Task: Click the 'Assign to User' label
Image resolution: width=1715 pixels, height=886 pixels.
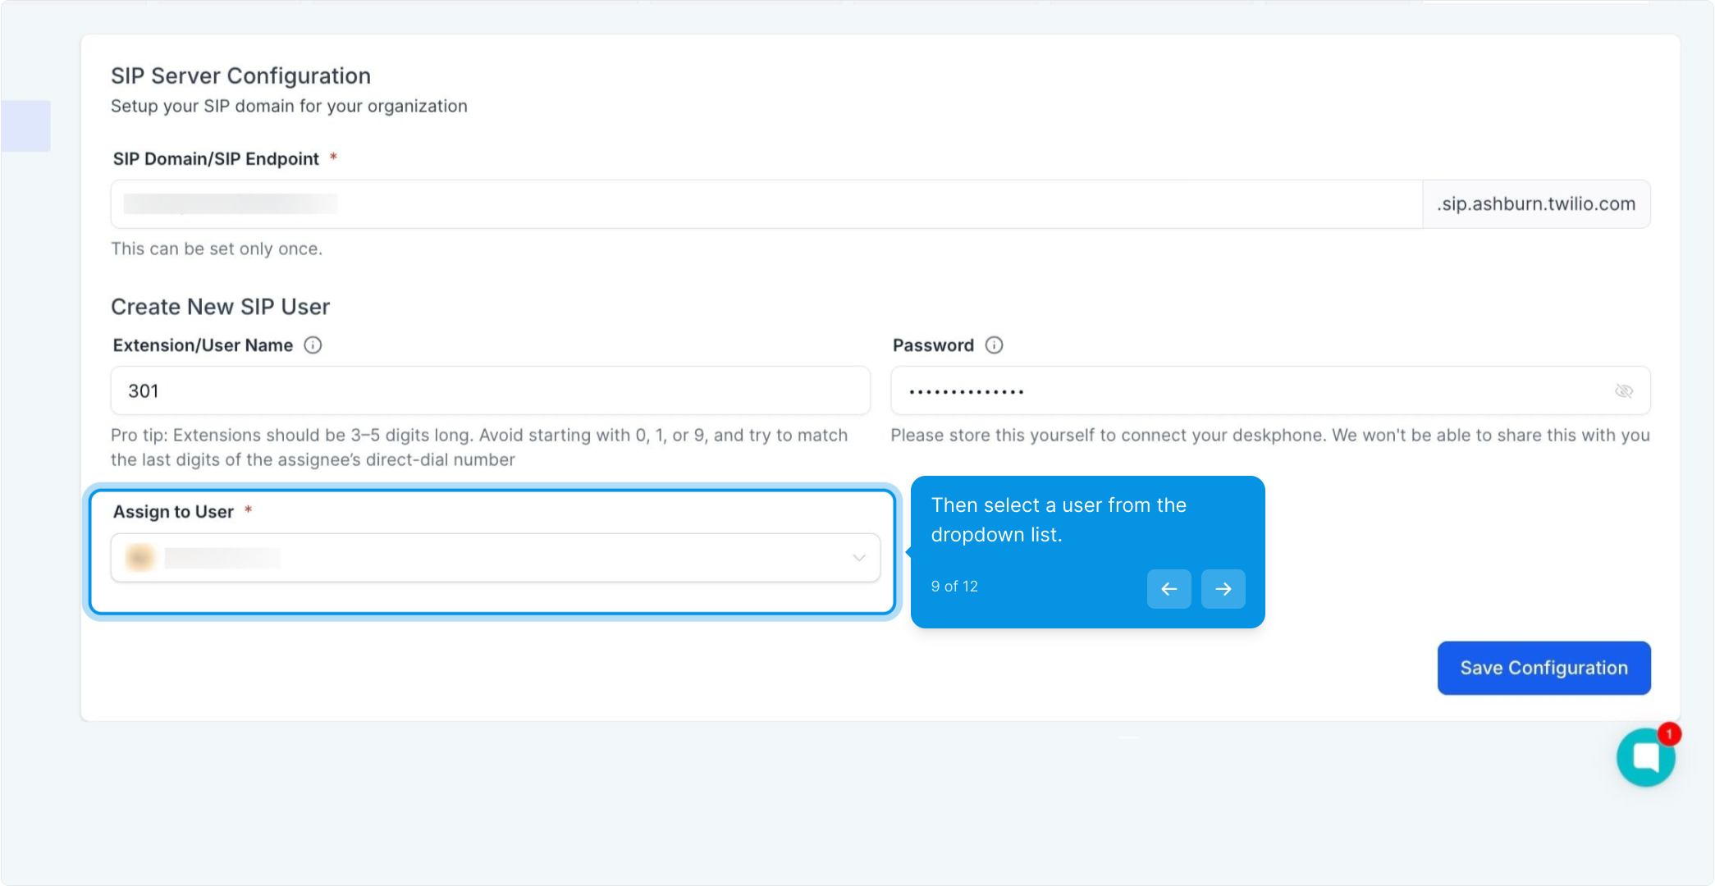Action: click(x=173, y=512)
